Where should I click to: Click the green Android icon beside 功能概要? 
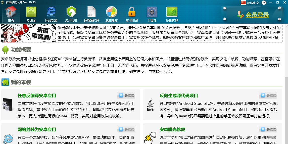pyautogui.click(x=5, y=50)
